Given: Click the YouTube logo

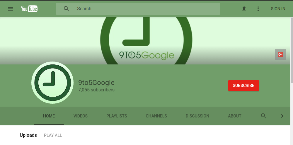Looking at the screenshot, I should (29, 9).
